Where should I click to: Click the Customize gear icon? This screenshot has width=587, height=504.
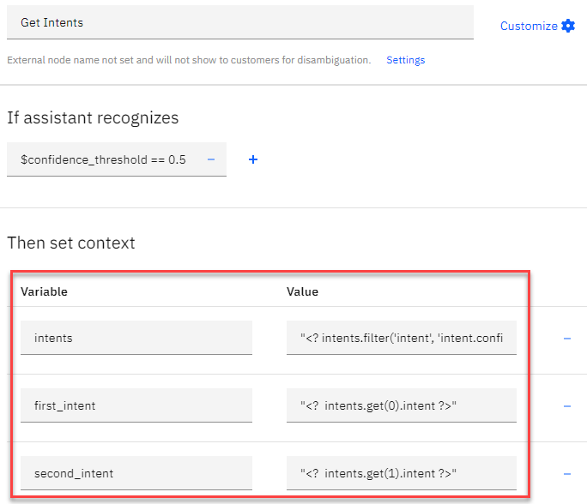coord(568,26)
